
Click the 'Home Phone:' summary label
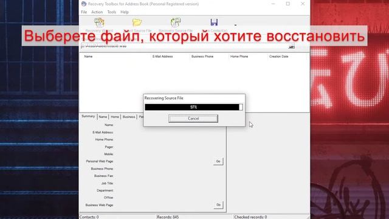104,139
